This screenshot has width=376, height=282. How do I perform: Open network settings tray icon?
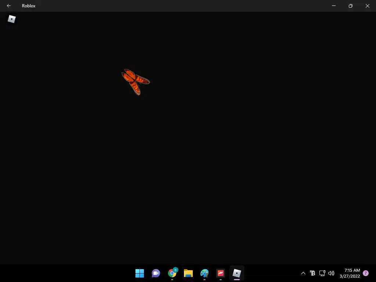(x=322, y=273)
